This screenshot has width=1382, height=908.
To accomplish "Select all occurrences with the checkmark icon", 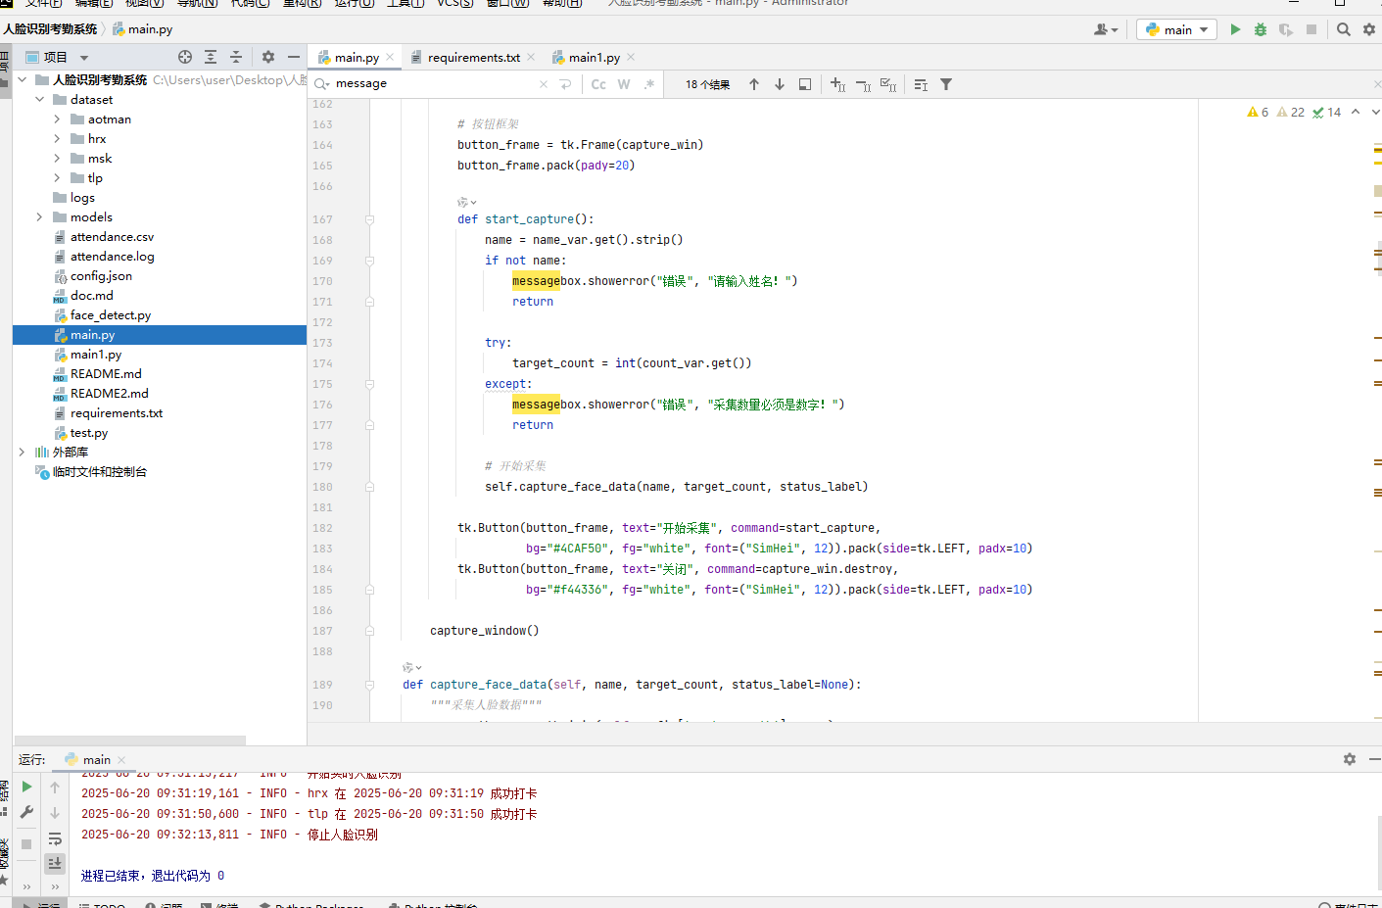I will click(x=887, y=83).
